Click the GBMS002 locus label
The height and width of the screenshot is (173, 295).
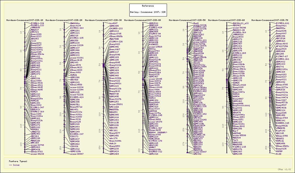pyautogui.click(x=198, y=154)
